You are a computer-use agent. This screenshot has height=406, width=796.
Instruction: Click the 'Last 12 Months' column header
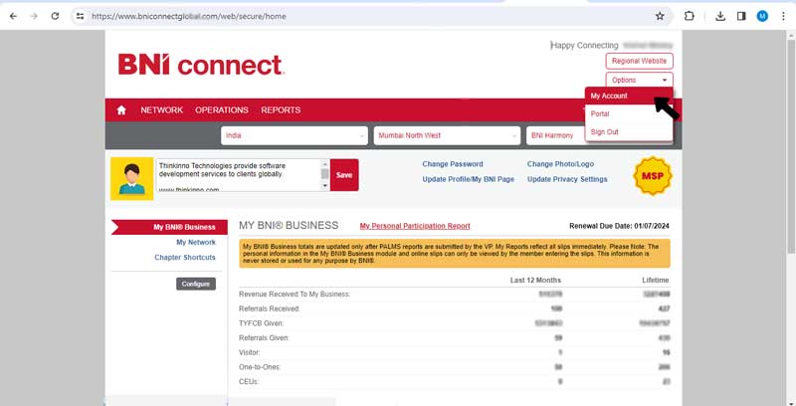tap(535, 281)
